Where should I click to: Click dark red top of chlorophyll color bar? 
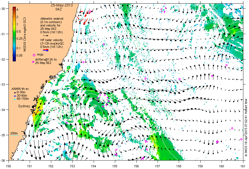(x=14, y=8)
